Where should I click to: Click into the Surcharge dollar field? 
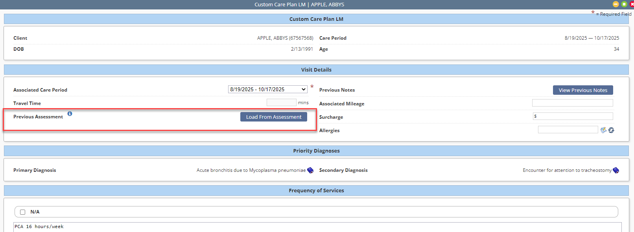point(572,116)
